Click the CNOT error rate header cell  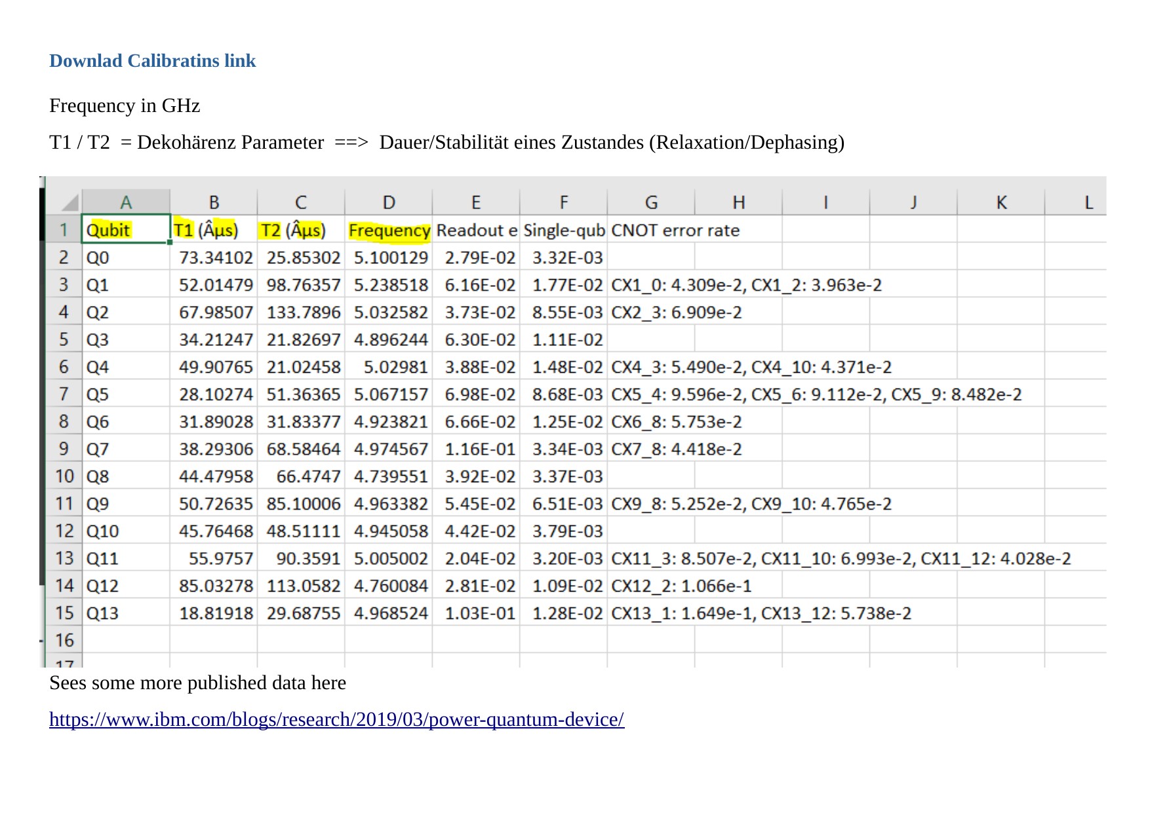[675, 231]
